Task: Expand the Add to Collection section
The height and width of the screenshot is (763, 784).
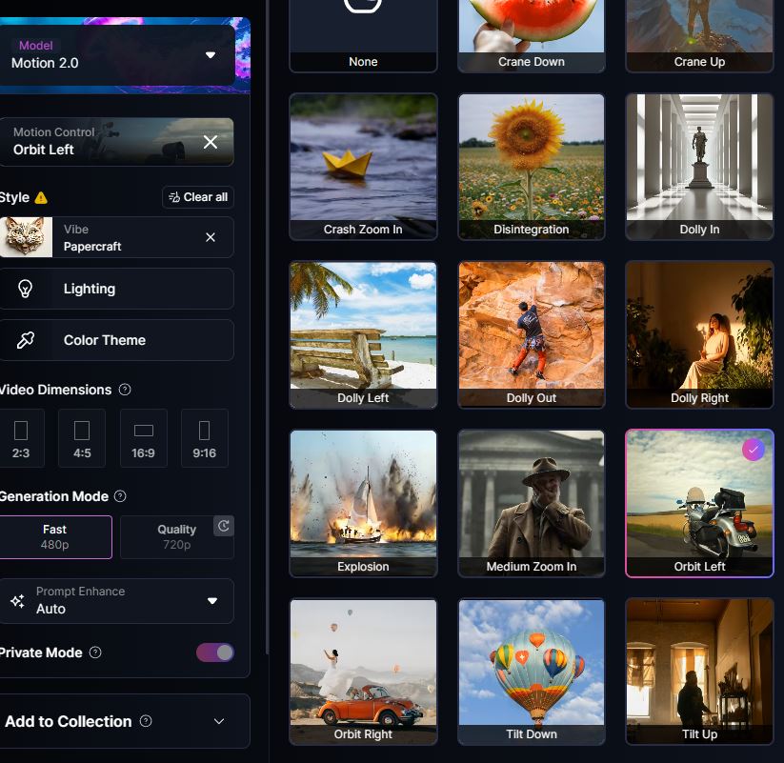Action: point(219,721)
